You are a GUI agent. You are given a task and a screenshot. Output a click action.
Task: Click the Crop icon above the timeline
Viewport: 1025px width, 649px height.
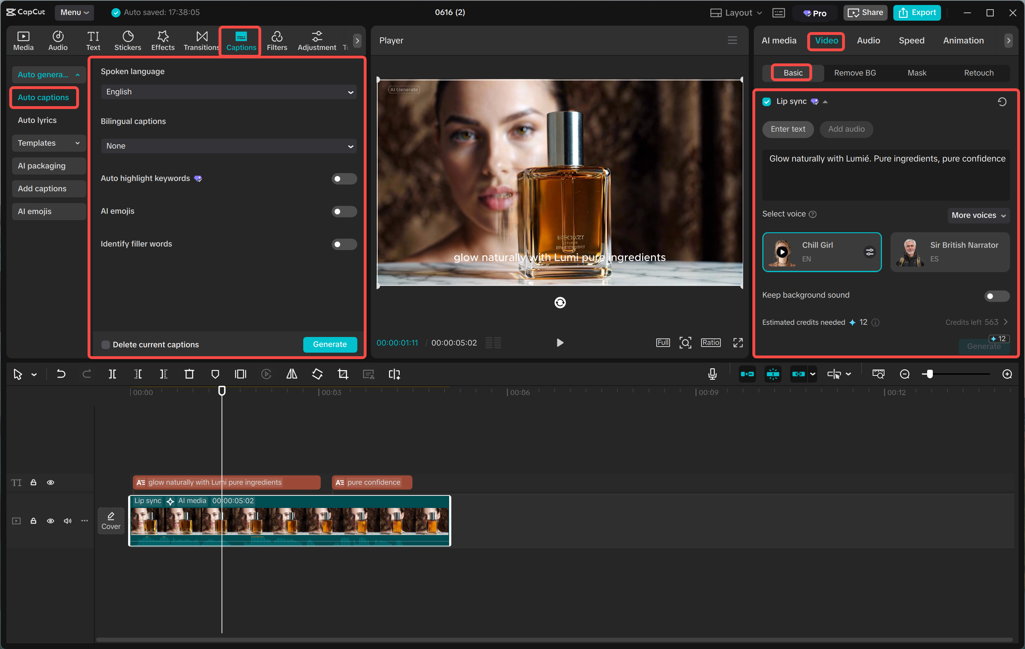343,374
